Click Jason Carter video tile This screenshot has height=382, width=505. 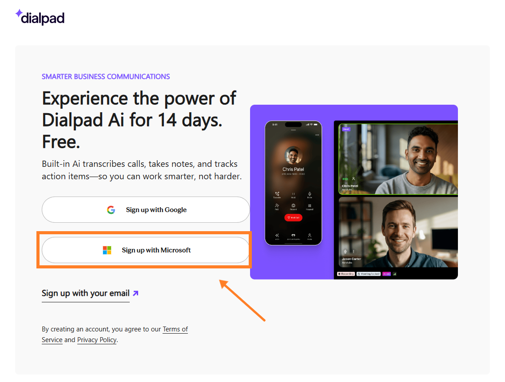point(398,232)
